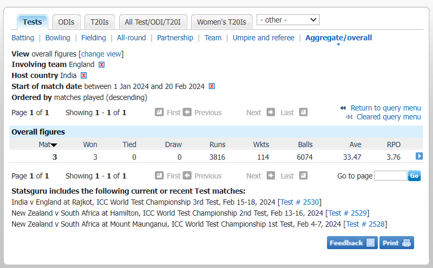Remove the England team filter
Image resolution: width=433 pixels, height=268 pixels.
coord(102,65)
